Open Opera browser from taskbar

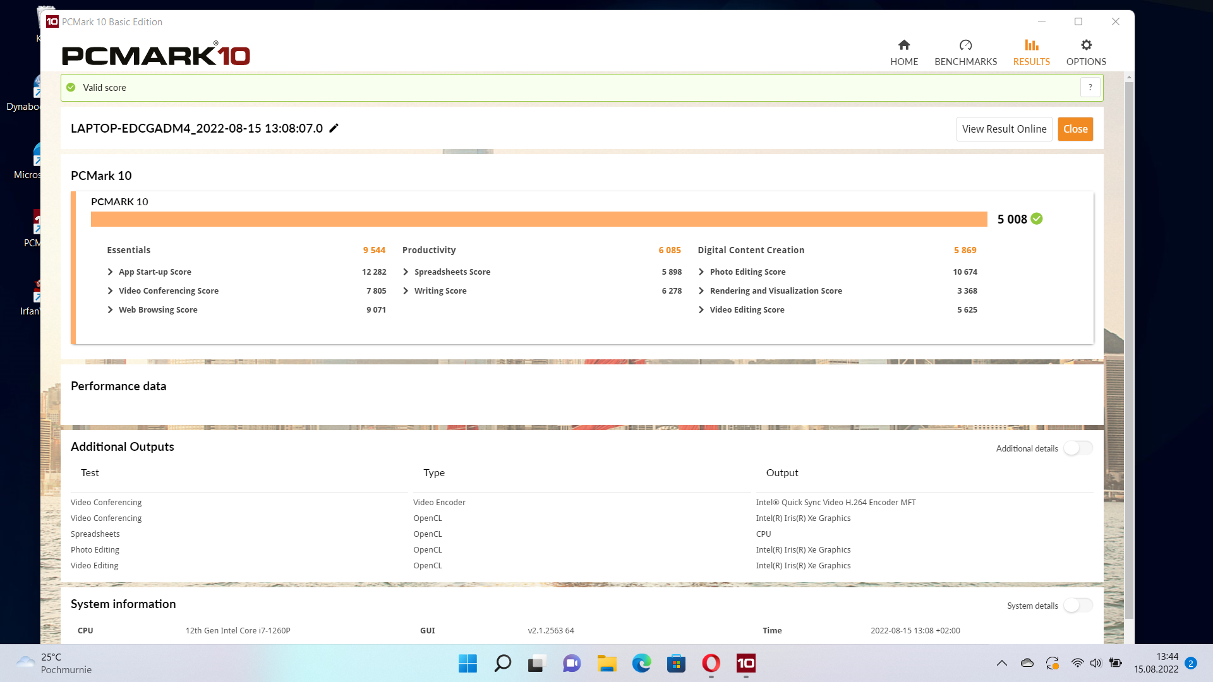point(711,663)
